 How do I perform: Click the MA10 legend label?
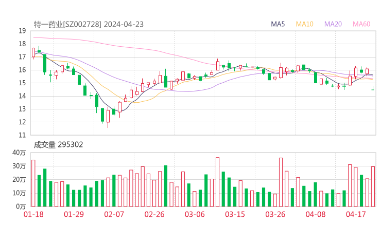[304, 24]
